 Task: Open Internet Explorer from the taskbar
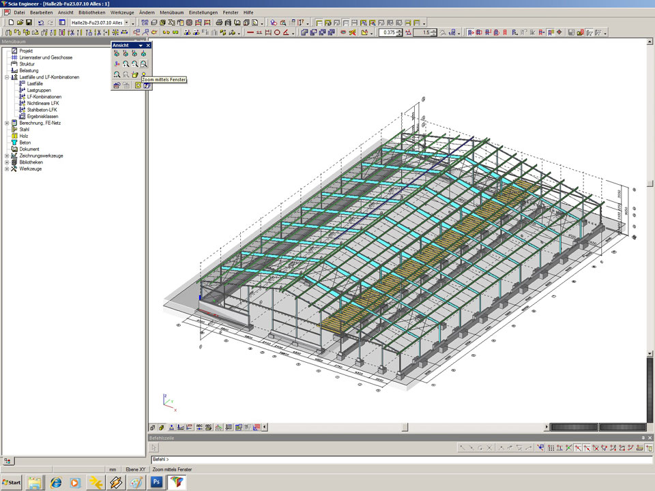pyautogui.click(x=56, y=482)
